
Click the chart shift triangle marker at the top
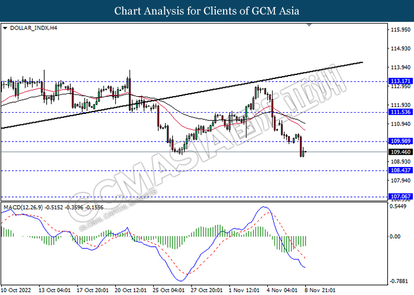point(309,25)
